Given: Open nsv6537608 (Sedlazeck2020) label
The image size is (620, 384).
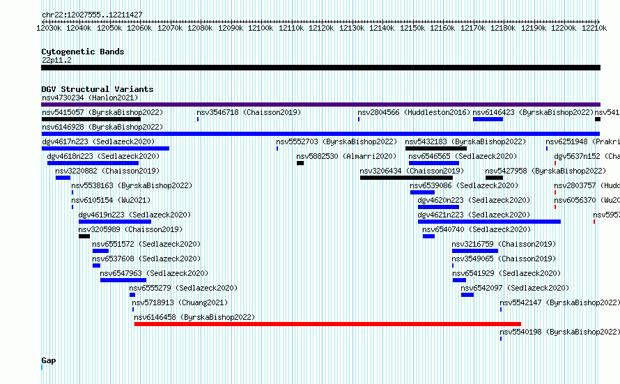Looking at the screenshot, I should (146, 259).
